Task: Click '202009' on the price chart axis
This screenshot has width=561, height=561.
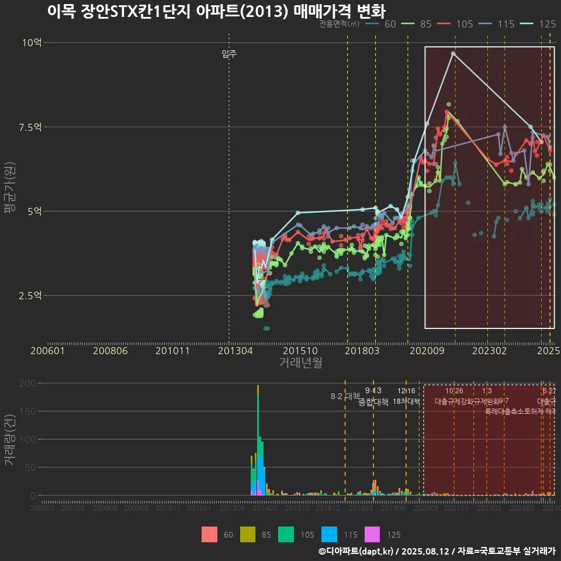Action: point(427,351)
